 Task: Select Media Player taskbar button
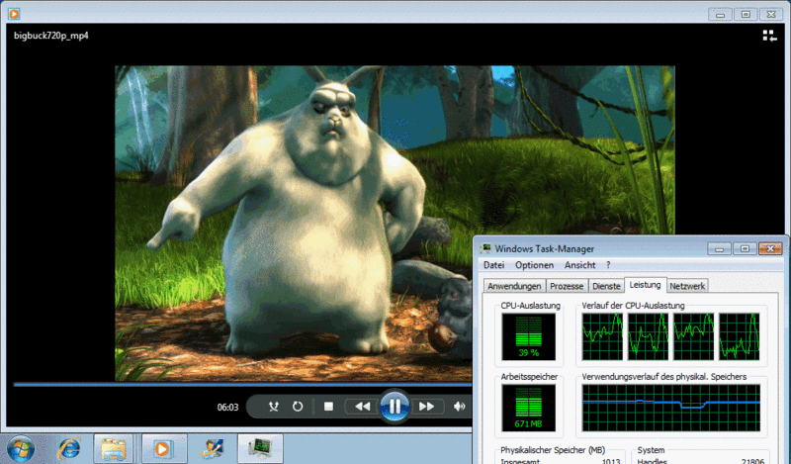tap(164, 448)
